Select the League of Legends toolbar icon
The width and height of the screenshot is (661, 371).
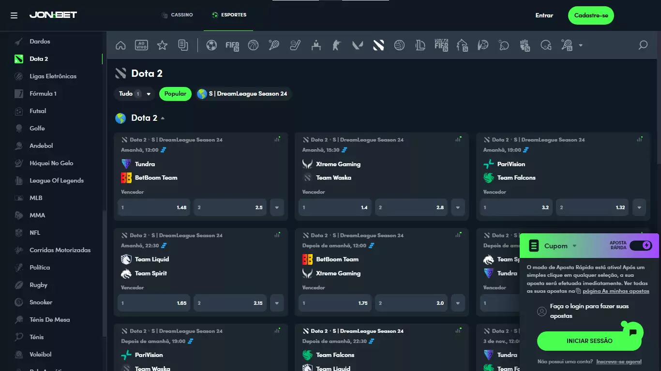[420, 45]
